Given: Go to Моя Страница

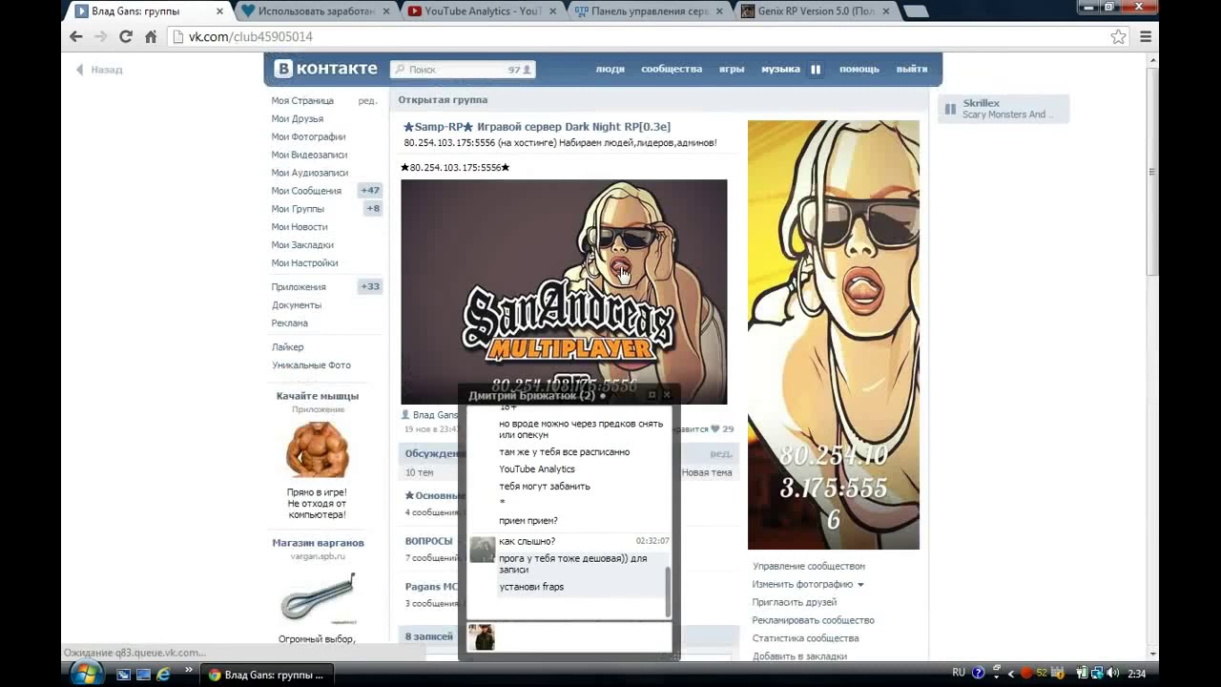Looking at the screenshot, I should pos(302,100).
